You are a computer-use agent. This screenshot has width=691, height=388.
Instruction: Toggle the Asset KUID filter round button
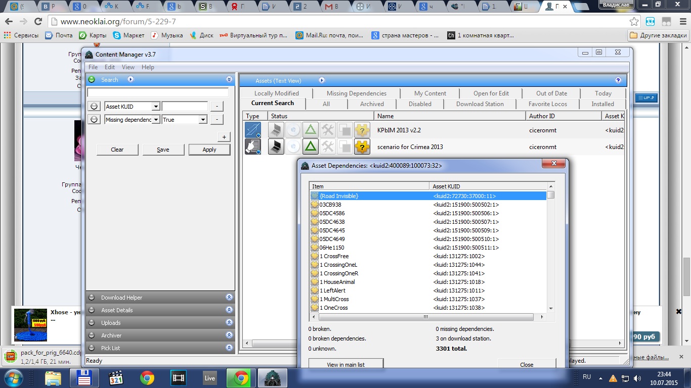tap(94, 107)
